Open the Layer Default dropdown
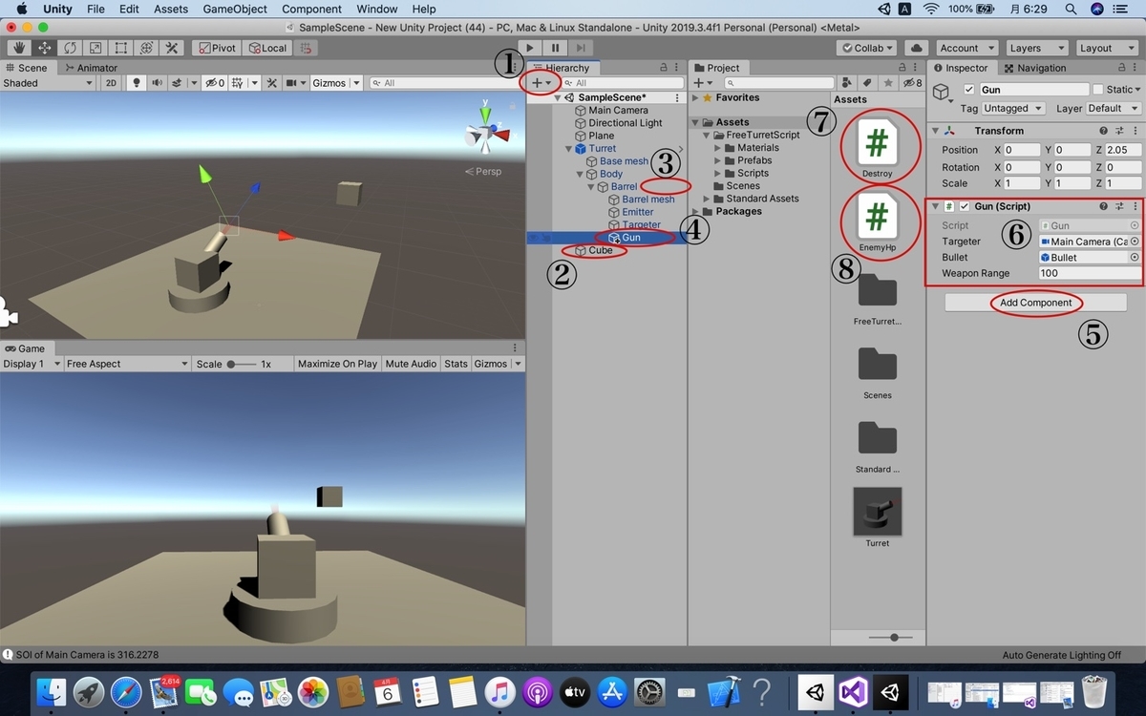Image resolution: width=1146 pixels, height=716 pixels. pyautogui.click(x=1113, y=108)
